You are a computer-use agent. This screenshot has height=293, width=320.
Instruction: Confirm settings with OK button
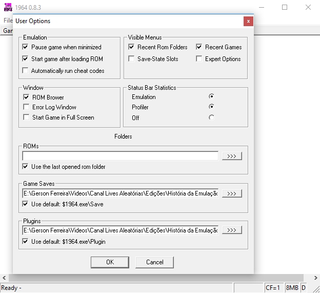(110, 262)
